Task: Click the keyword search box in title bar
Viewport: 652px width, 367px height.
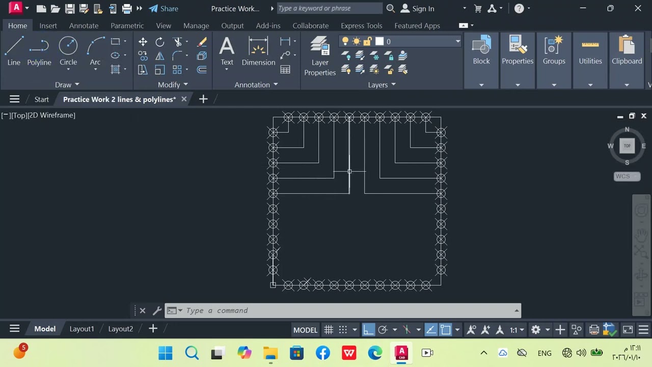Action: click(x=330, y=8)
